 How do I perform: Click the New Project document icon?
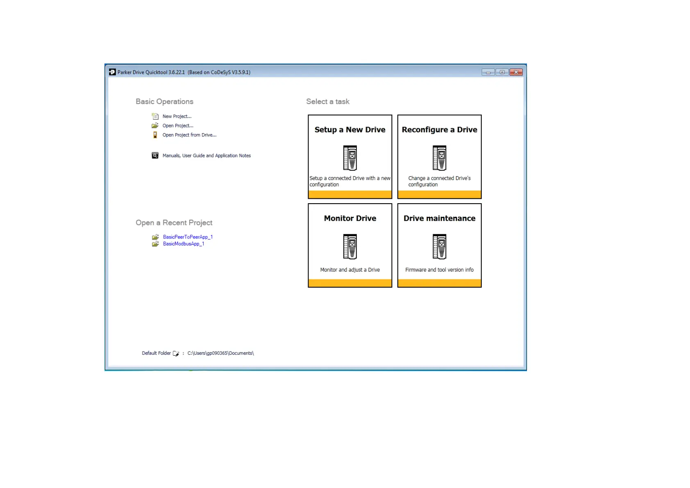(155, 116)
